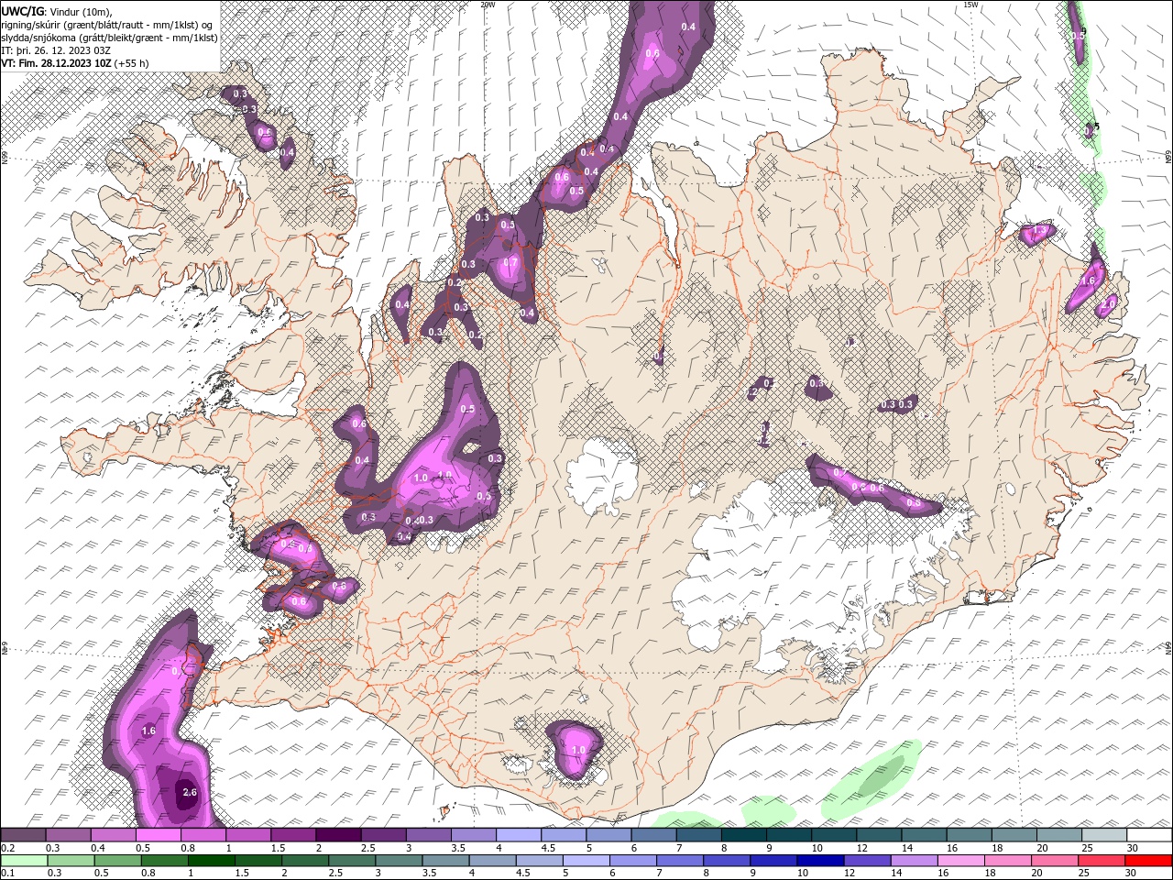1173x880 pixels.
Task: Select the palest green swatch between 0.1 and 0.3 in the lower scale
Action: click(x=23, y=861)
